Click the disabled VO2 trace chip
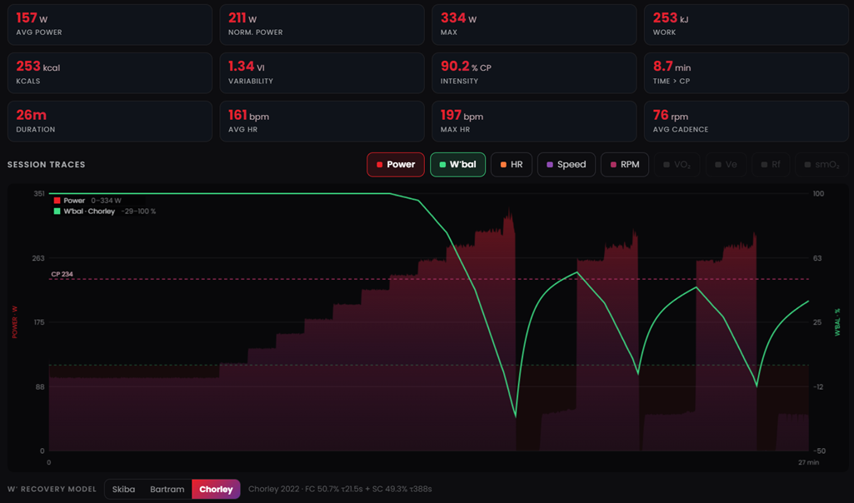The width and height of the screenshot is (854, 503). (677, 164)
